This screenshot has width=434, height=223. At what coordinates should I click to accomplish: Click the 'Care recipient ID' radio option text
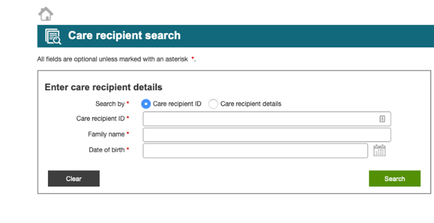[177, 104]
